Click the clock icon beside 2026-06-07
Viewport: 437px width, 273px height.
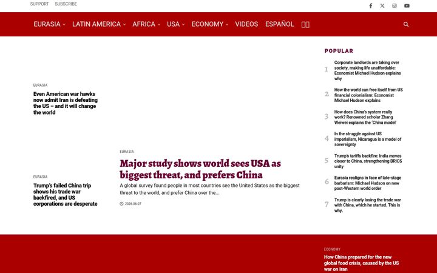click(121, 204)
